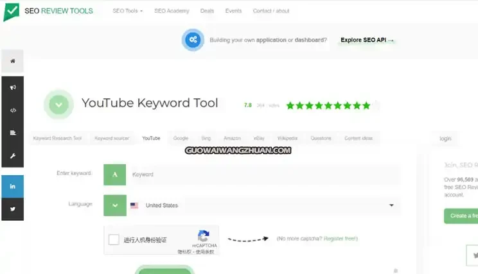This screenshot has height=274, width=478.
Task: Select the Content ideas tab
Action: point(358,138)
